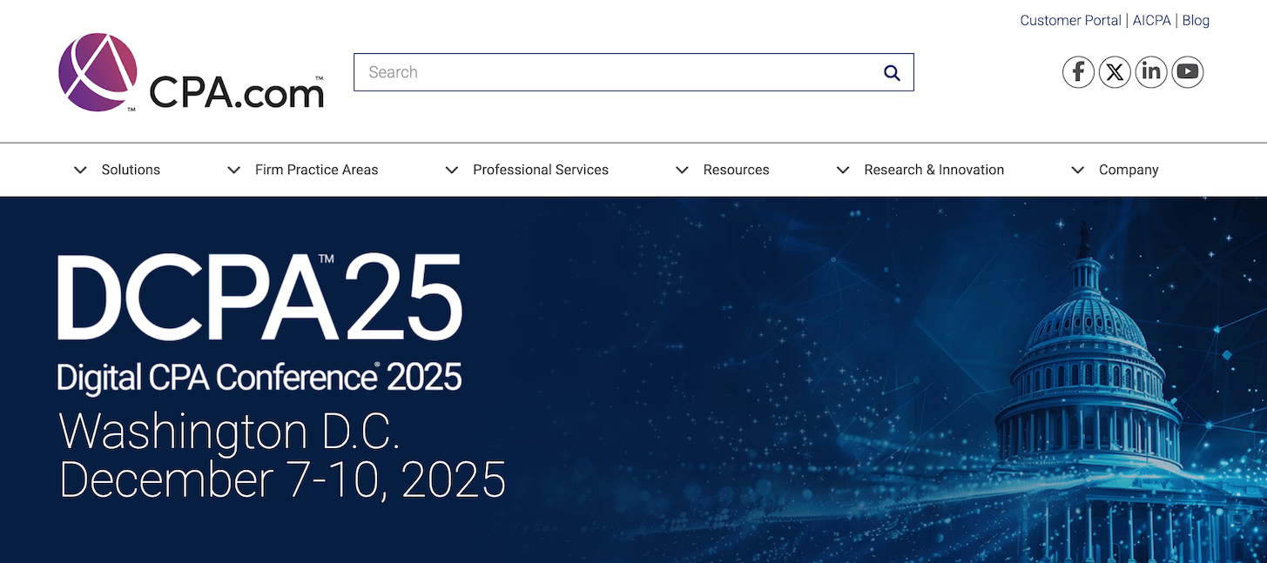Expand the chevron beside Research & Innovation

(x=843, y=170)
